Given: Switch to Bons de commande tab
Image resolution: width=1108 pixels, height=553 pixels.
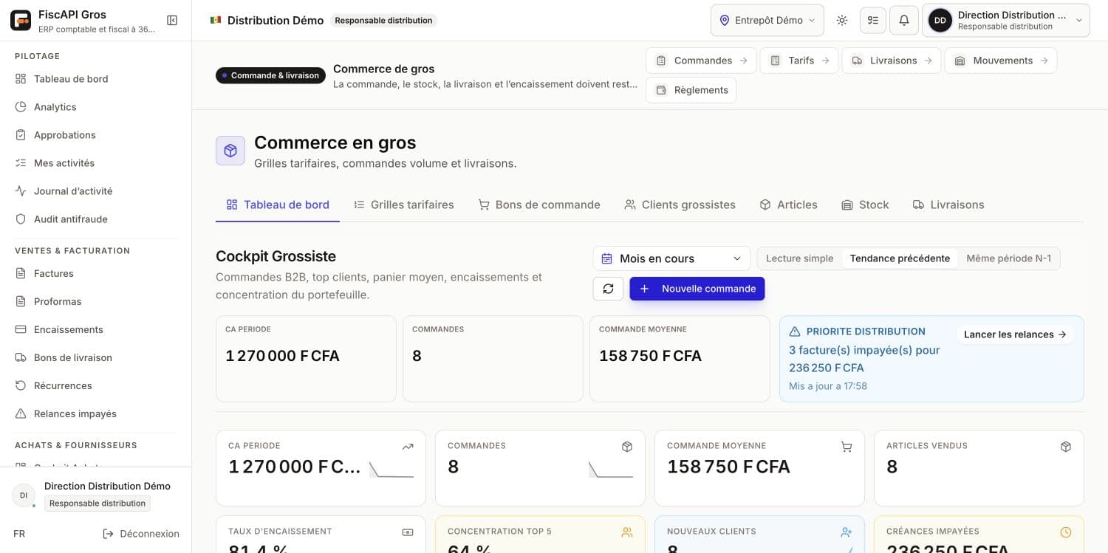Looking at the screenshot, I should pyautogui.click(x=539, y=205).
